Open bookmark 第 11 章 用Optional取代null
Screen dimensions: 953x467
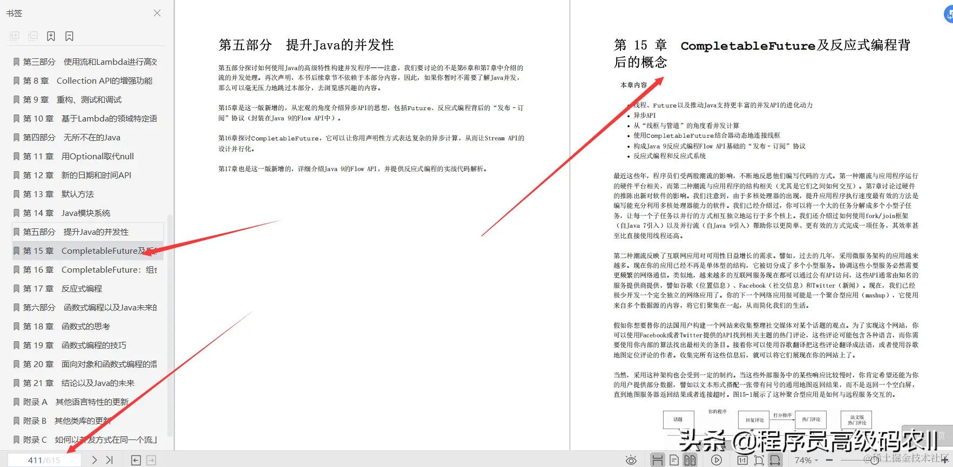coord(88,156)
